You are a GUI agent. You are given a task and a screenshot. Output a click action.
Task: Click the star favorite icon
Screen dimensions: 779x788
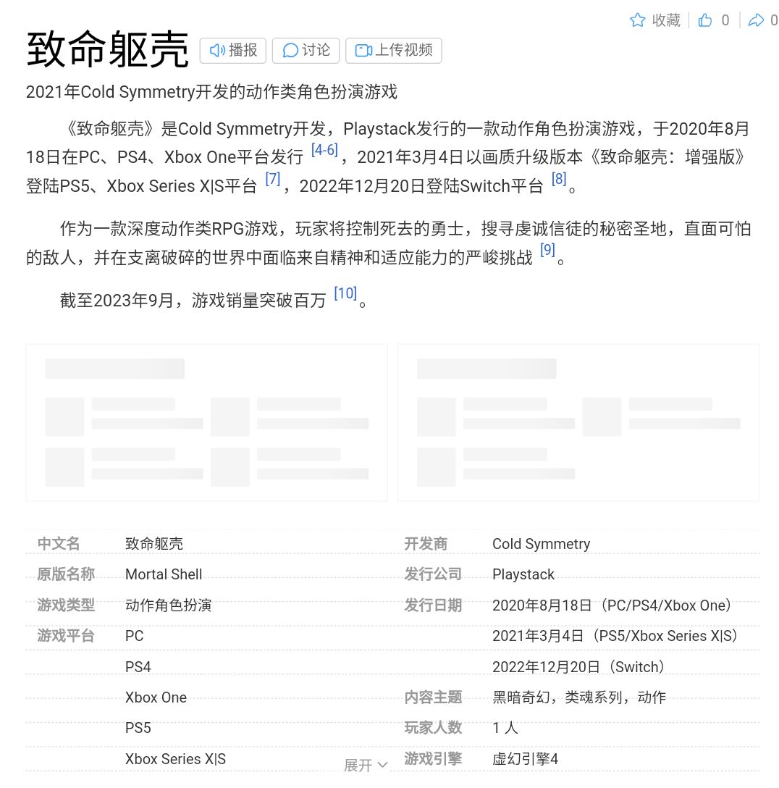click(637, 20)
